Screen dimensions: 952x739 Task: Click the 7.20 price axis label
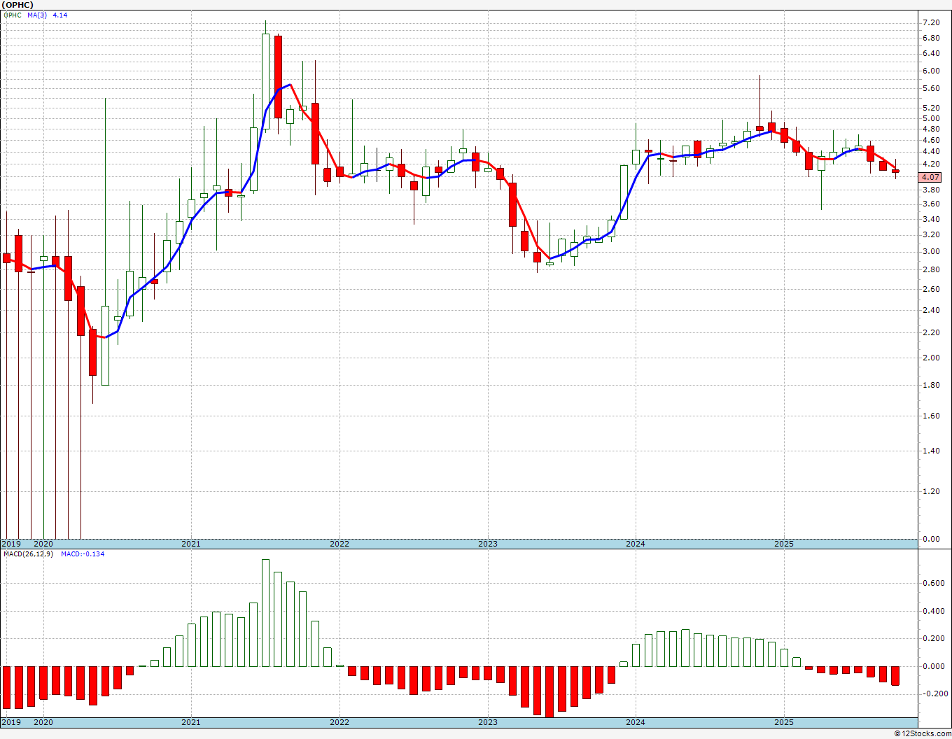pyautogui.click(x=930, y=22)
